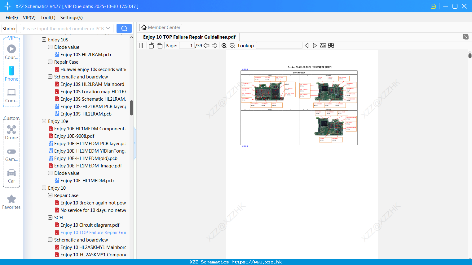Collapse Diode value under Enjoy 10e

click(x=50, y=173)
